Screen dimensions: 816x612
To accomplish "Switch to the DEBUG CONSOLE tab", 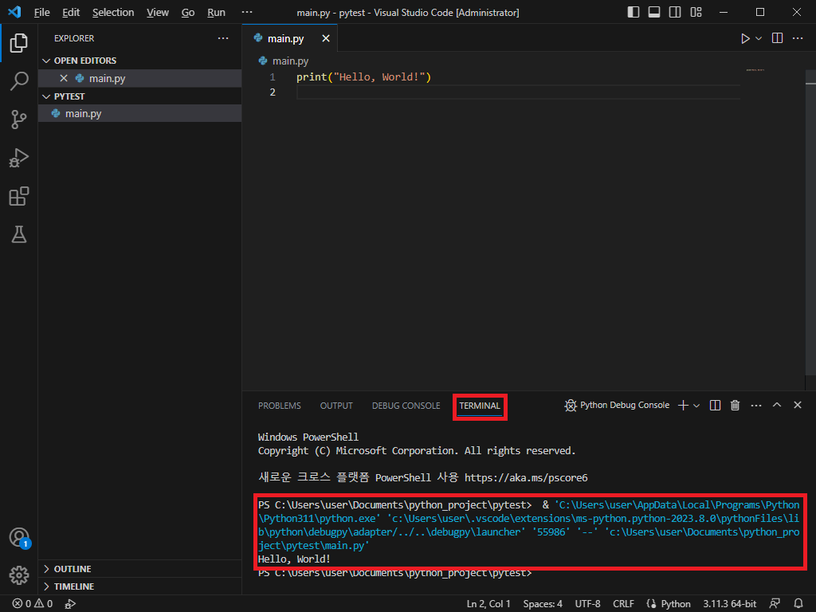I will point(406,406).
